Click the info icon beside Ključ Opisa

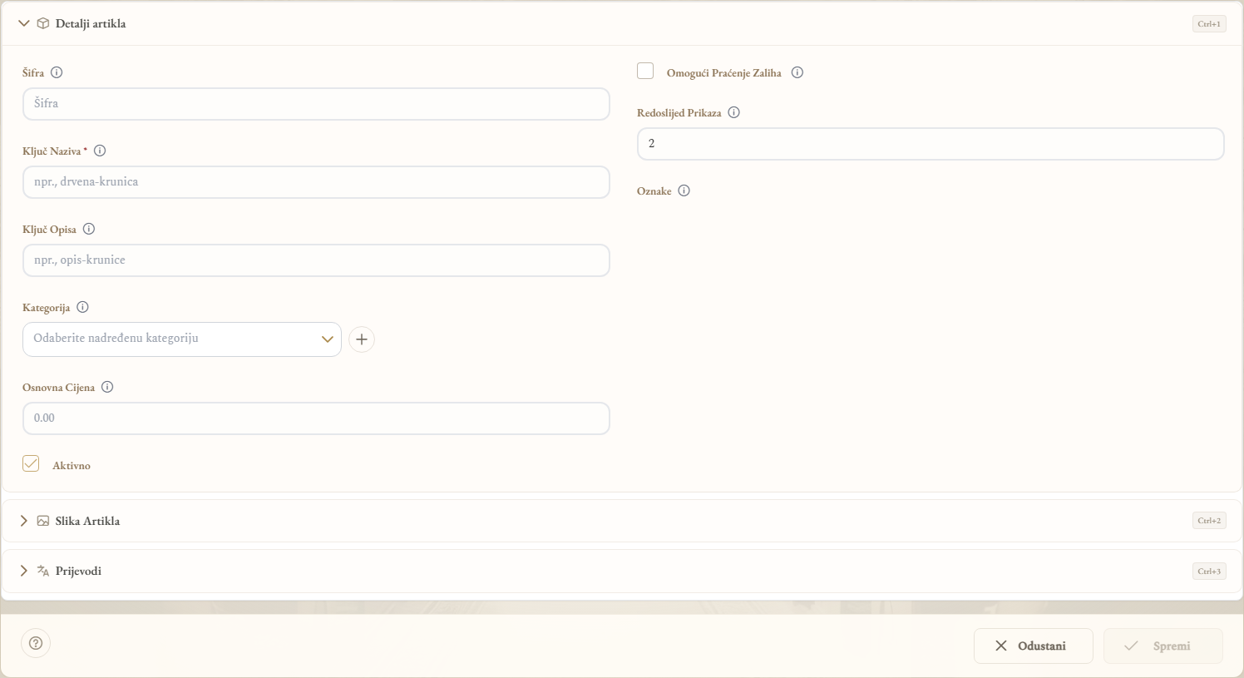89,229
